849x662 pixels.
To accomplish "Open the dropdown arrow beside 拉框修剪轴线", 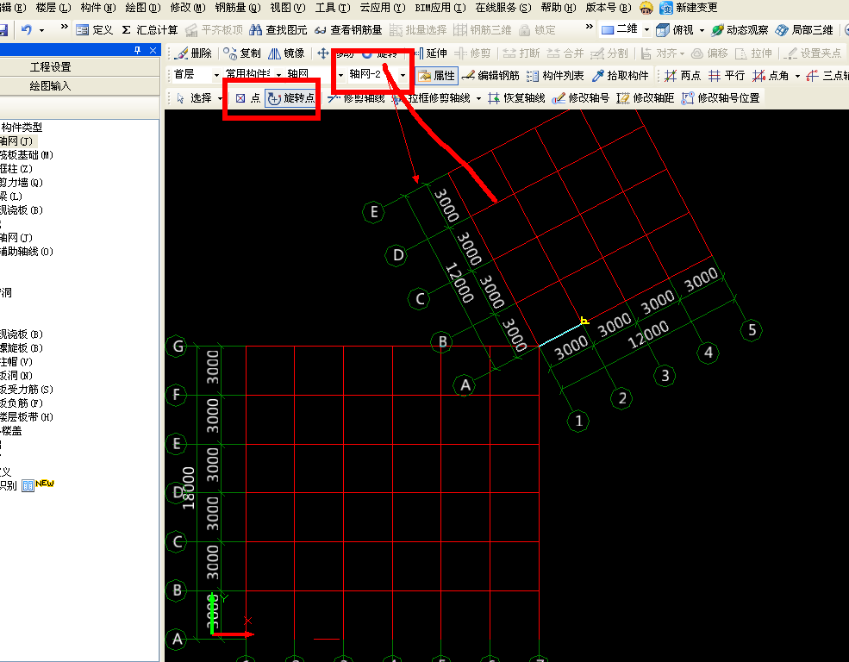I will pos(478,98).
